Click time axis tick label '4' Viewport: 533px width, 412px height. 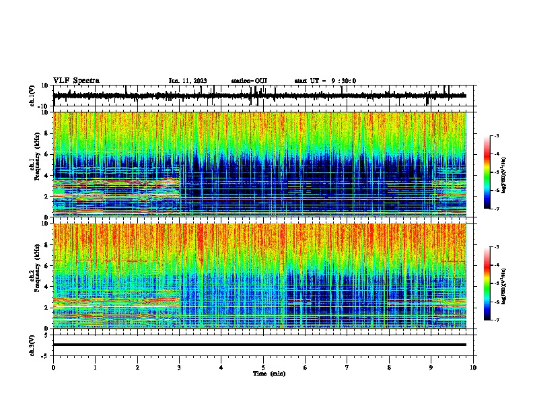pos(221,368)
